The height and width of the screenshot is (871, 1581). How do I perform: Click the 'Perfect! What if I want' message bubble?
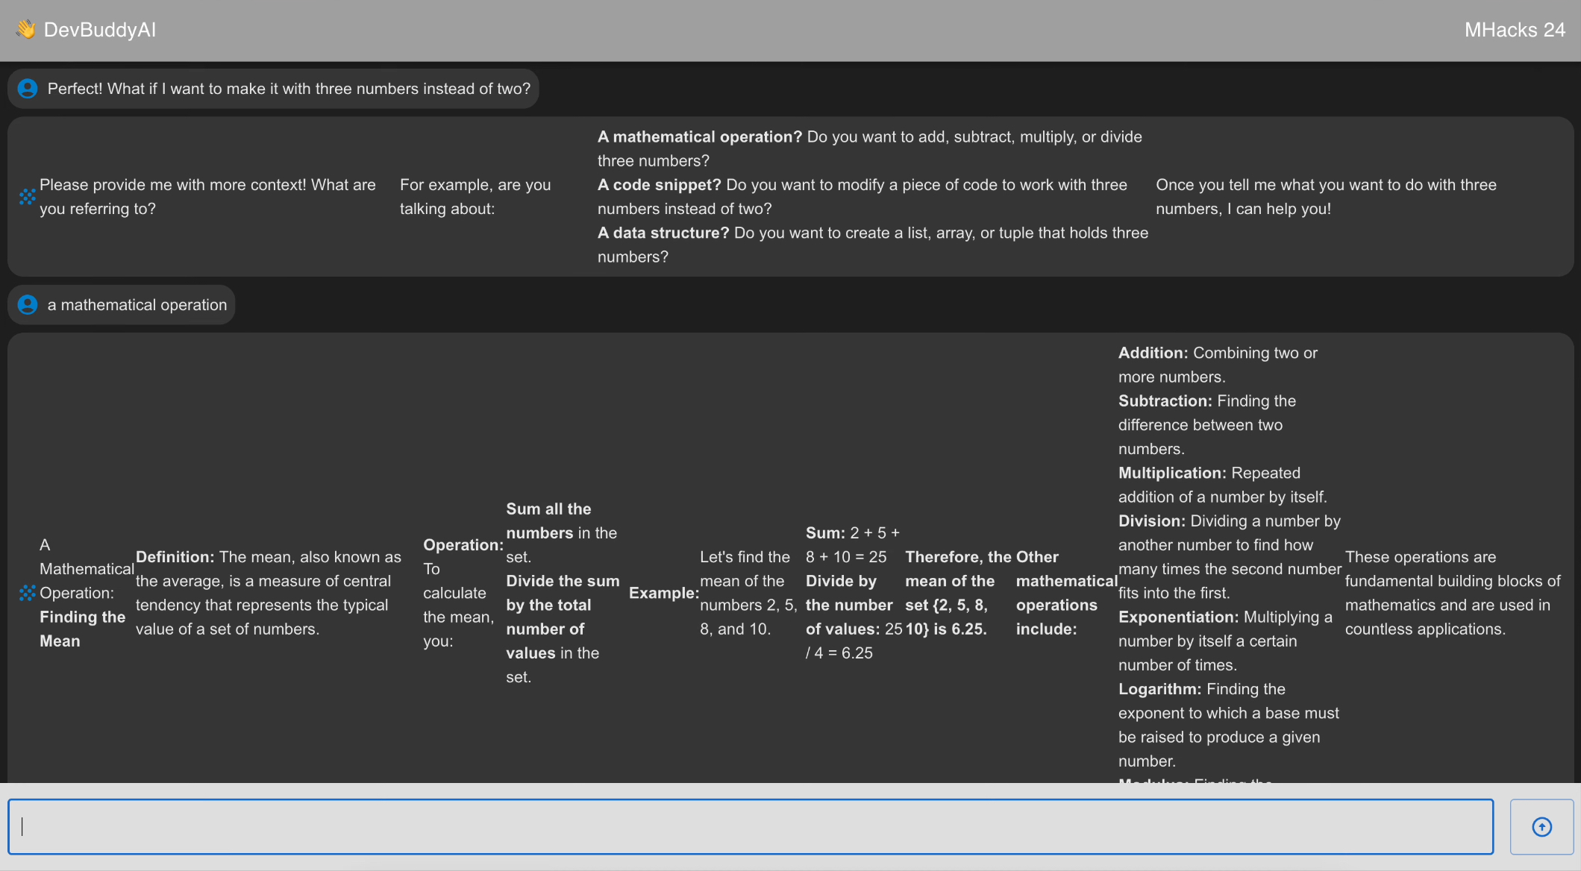tap(289, 89)
